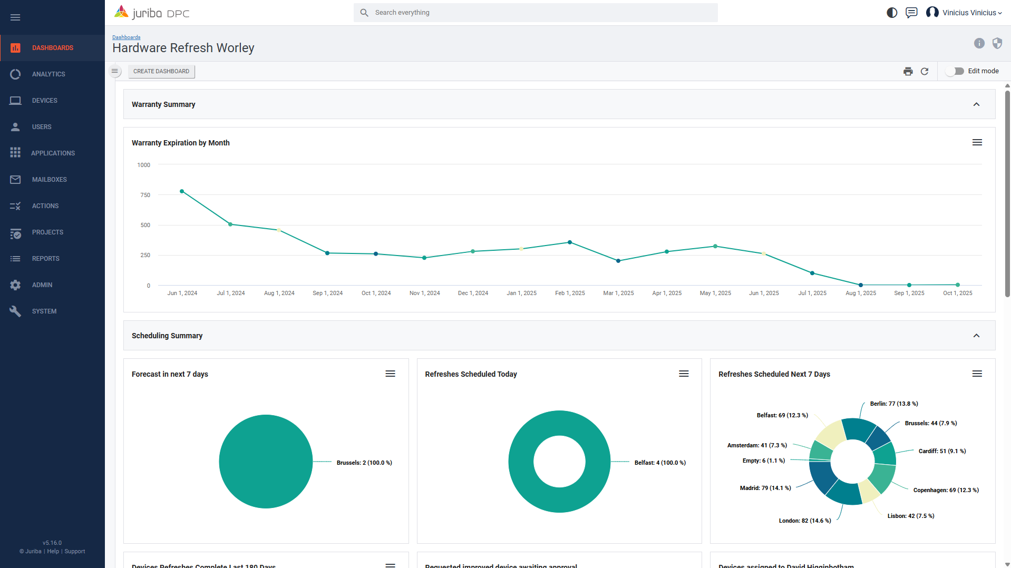Open the info icon beside the dashboard title
This screenshot has height=568, width=1011.
pyautogui.click(x=979, y=43)
